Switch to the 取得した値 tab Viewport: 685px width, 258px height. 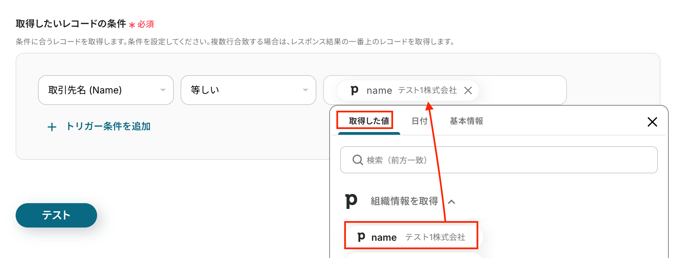[x=369, y=121]
